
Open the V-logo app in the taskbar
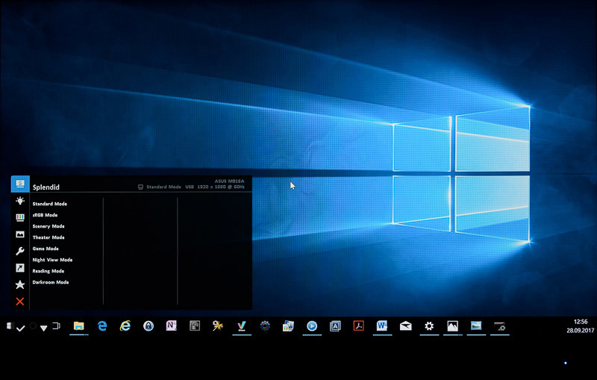(x=241, y=326)
